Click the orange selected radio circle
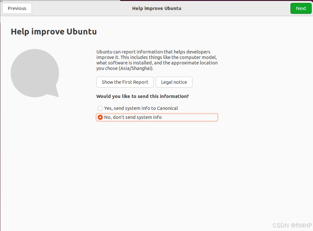 point(100,117)
